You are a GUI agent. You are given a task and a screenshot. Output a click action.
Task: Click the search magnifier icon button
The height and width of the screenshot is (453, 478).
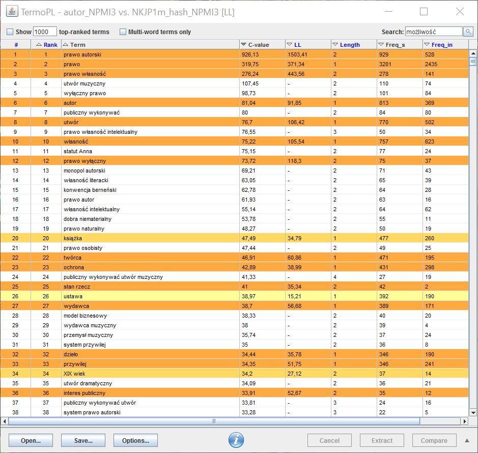click(468, 32)
